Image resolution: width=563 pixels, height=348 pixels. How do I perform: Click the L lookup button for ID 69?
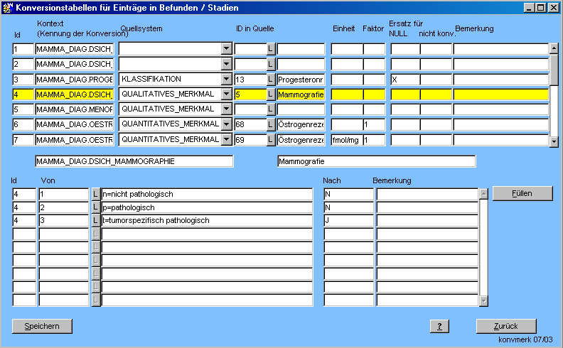click(271, 140)
